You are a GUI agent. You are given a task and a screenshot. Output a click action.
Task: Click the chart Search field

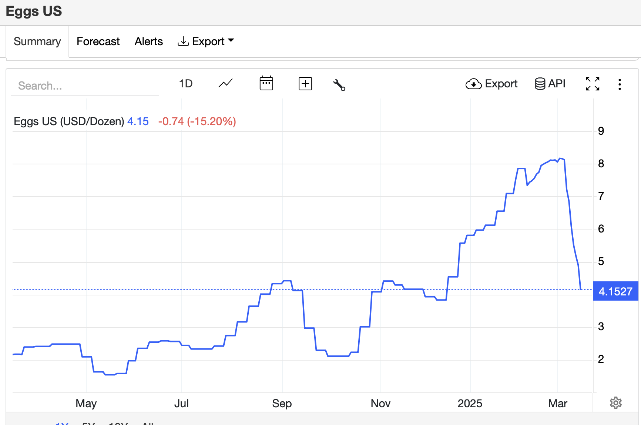point(84,86)
